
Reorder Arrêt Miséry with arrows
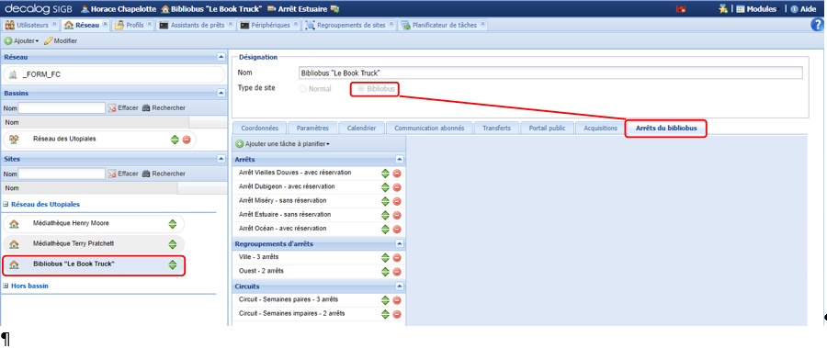click(x=386, y=201)
